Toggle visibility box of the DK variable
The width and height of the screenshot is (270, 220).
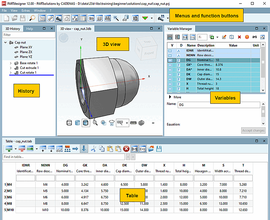coord(170,74)
